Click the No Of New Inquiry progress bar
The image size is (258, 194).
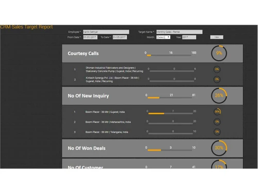pyautogui.click(x=170, y=98)
